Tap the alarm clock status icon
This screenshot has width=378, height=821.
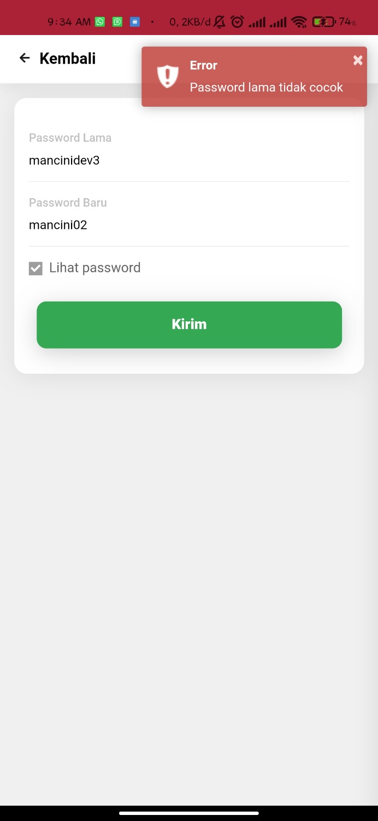coord(237,22)
